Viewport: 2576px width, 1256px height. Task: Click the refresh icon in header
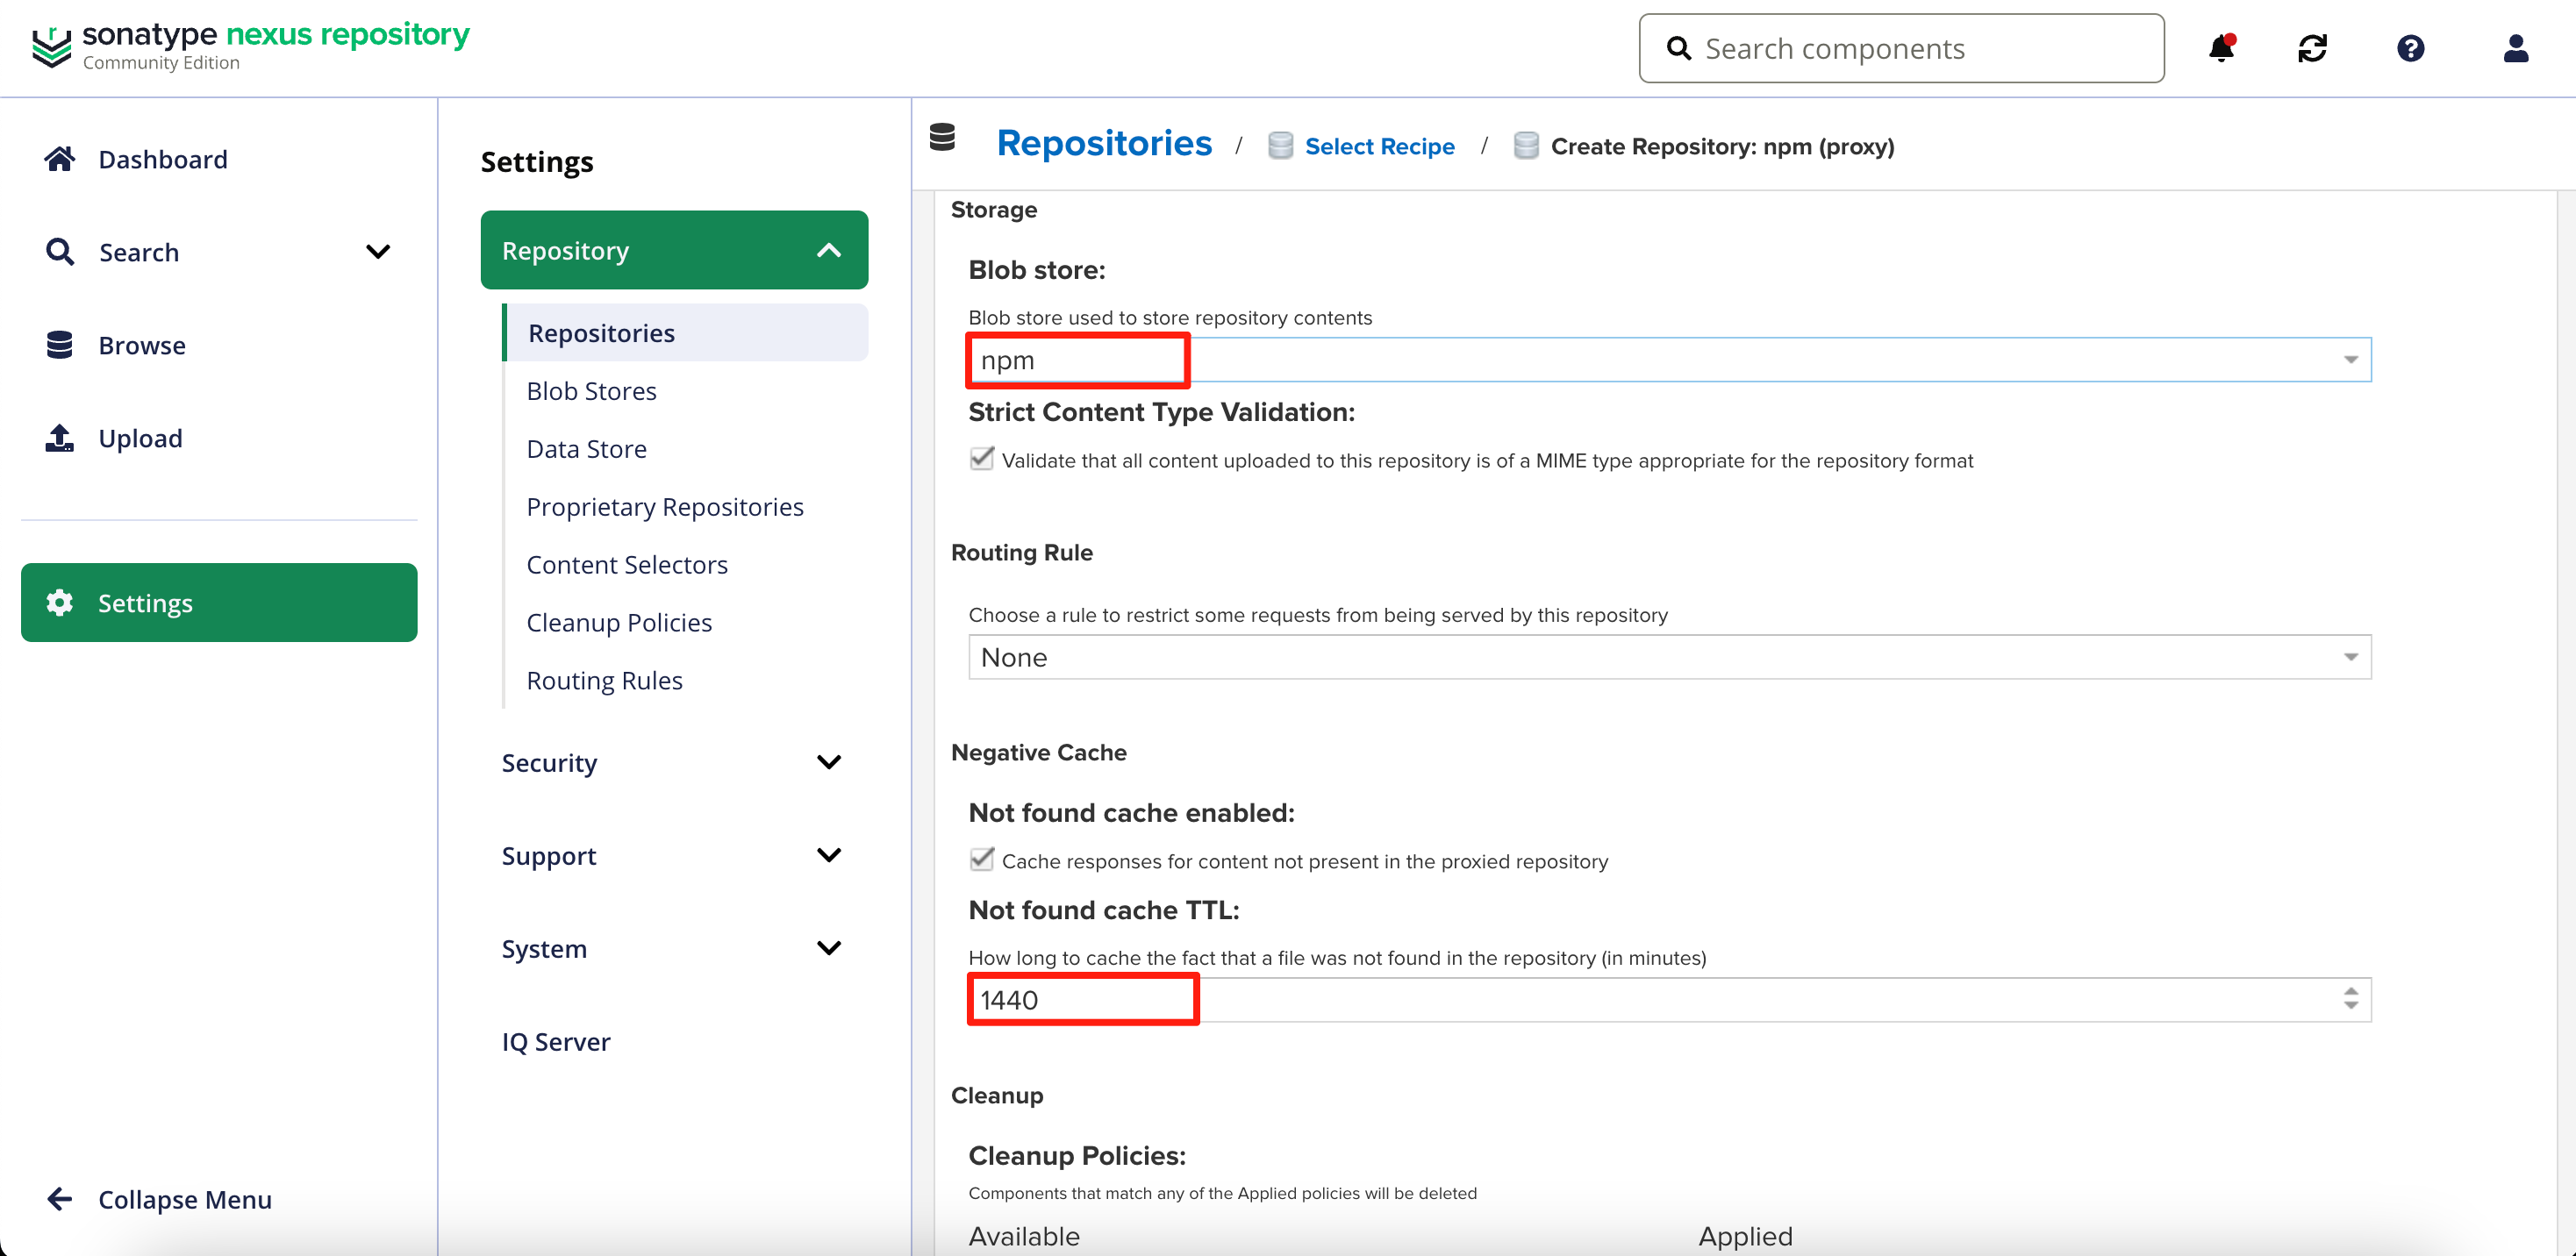point(2312,48)
